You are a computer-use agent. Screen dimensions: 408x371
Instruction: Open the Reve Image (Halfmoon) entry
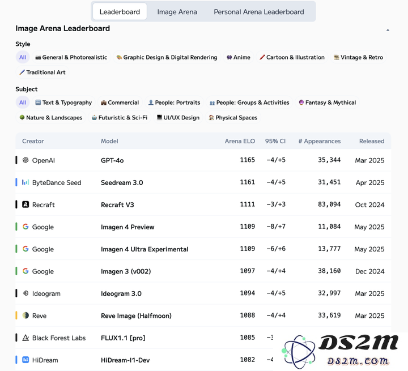point(136,315)
